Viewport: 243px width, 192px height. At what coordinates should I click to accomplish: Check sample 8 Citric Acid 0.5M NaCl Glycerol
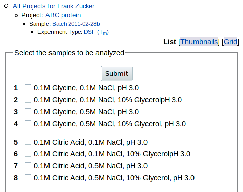(x=28, y=177)
